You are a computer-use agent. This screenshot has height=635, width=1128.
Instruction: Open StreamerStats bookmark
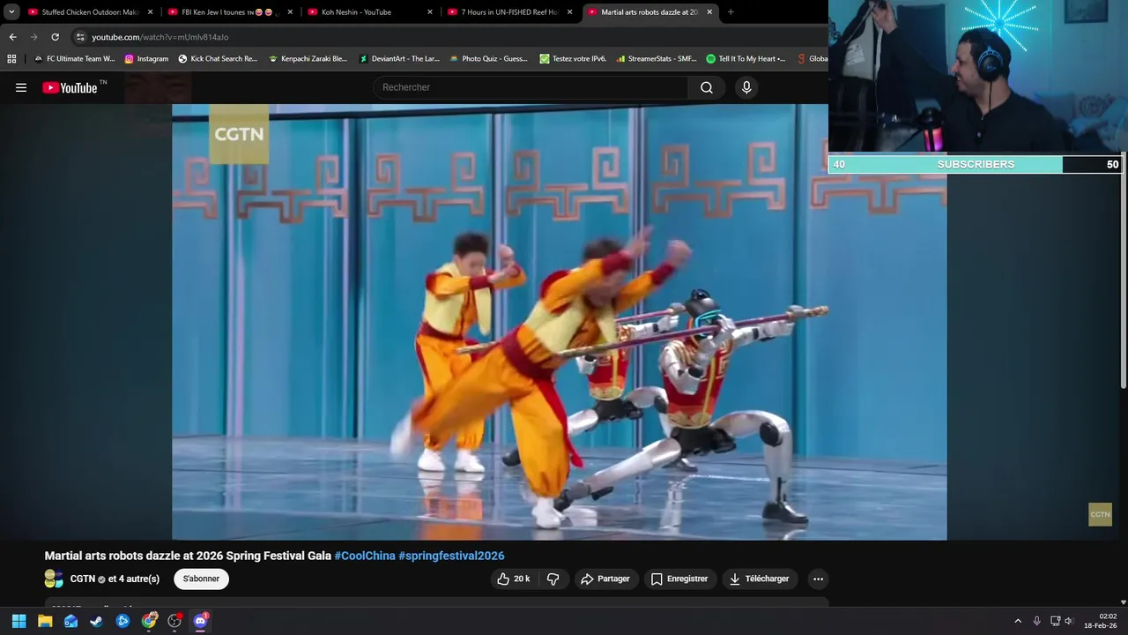click(x=656, y=59)
